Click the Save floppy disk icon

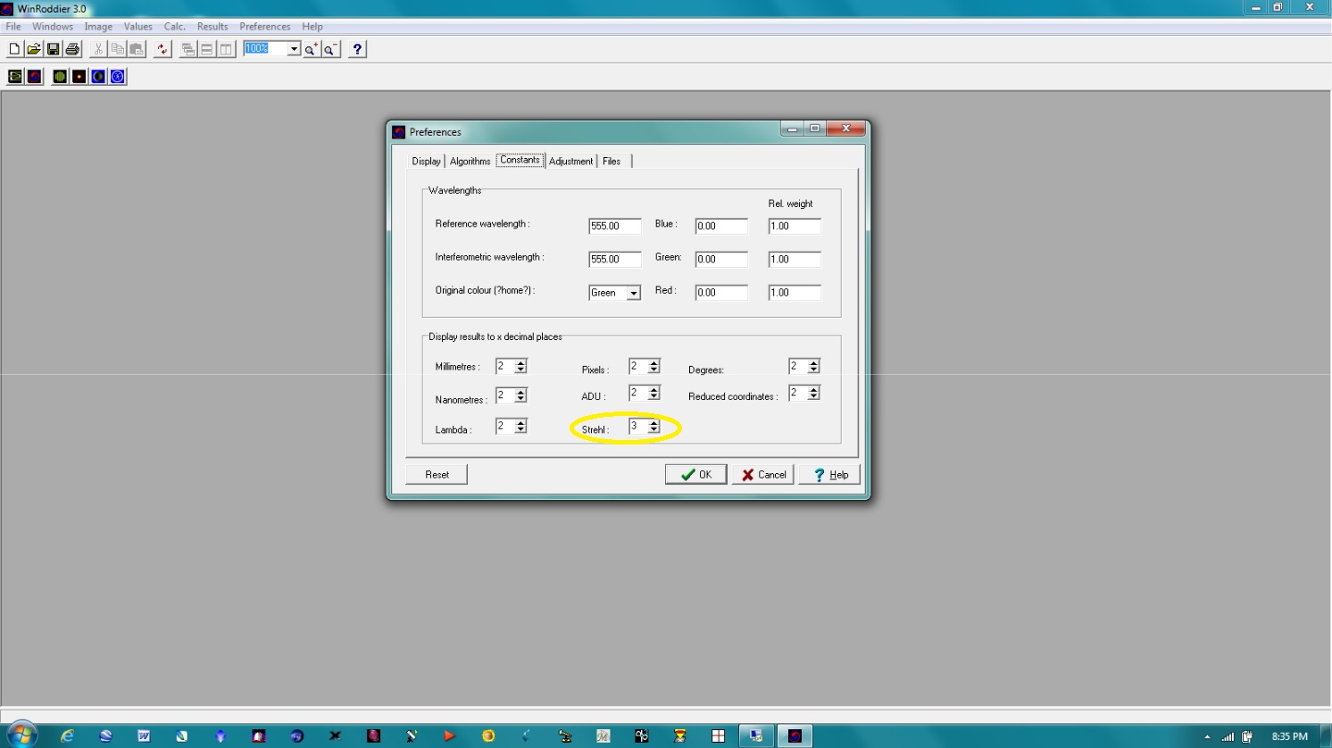pos(54,49)
